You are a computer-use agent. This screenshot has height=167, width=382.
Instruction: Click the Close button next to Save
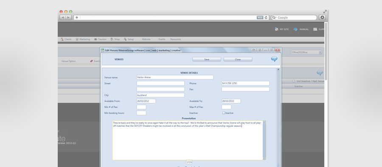(x=238, y=59)
